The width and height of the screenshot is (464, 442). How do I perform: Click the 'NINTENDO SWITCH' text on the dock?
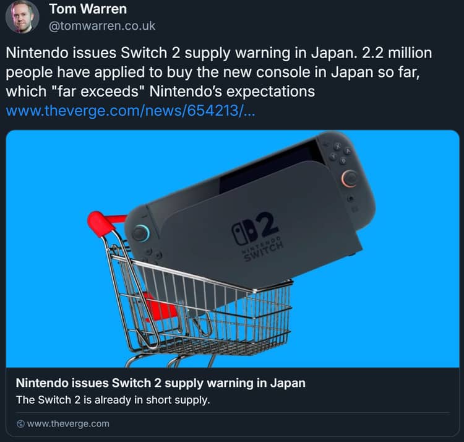[263, 249]
